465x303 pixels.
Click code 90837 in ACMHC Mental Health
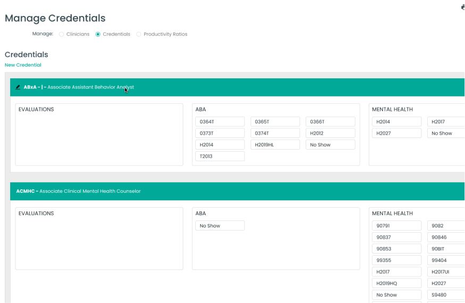pos(397,238)
